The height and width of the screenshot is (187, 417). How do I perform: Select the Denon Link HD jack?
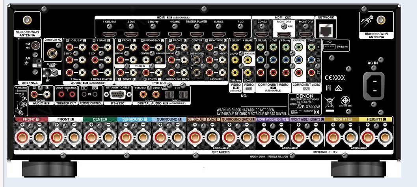click(x=52, y=53)
